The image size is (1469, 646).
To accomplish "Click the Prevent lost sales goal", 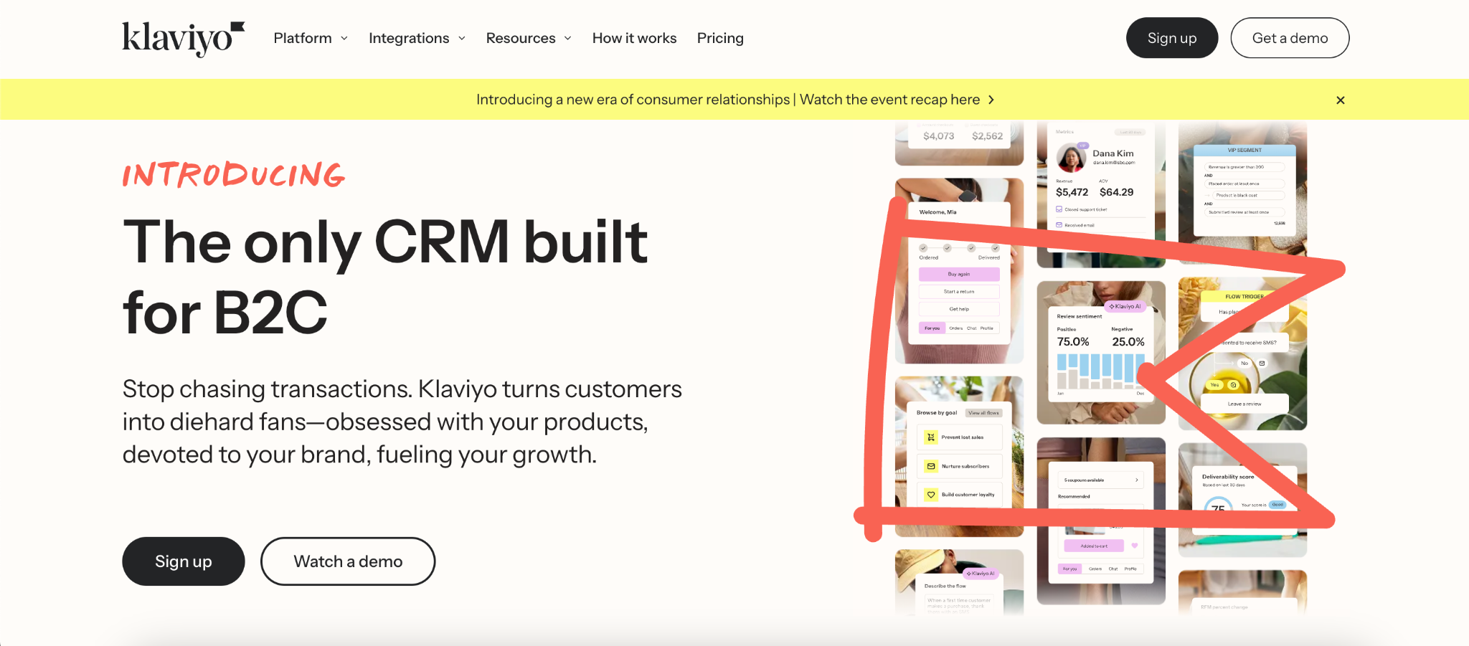I will pyautogui.click(x=959, y=437).
